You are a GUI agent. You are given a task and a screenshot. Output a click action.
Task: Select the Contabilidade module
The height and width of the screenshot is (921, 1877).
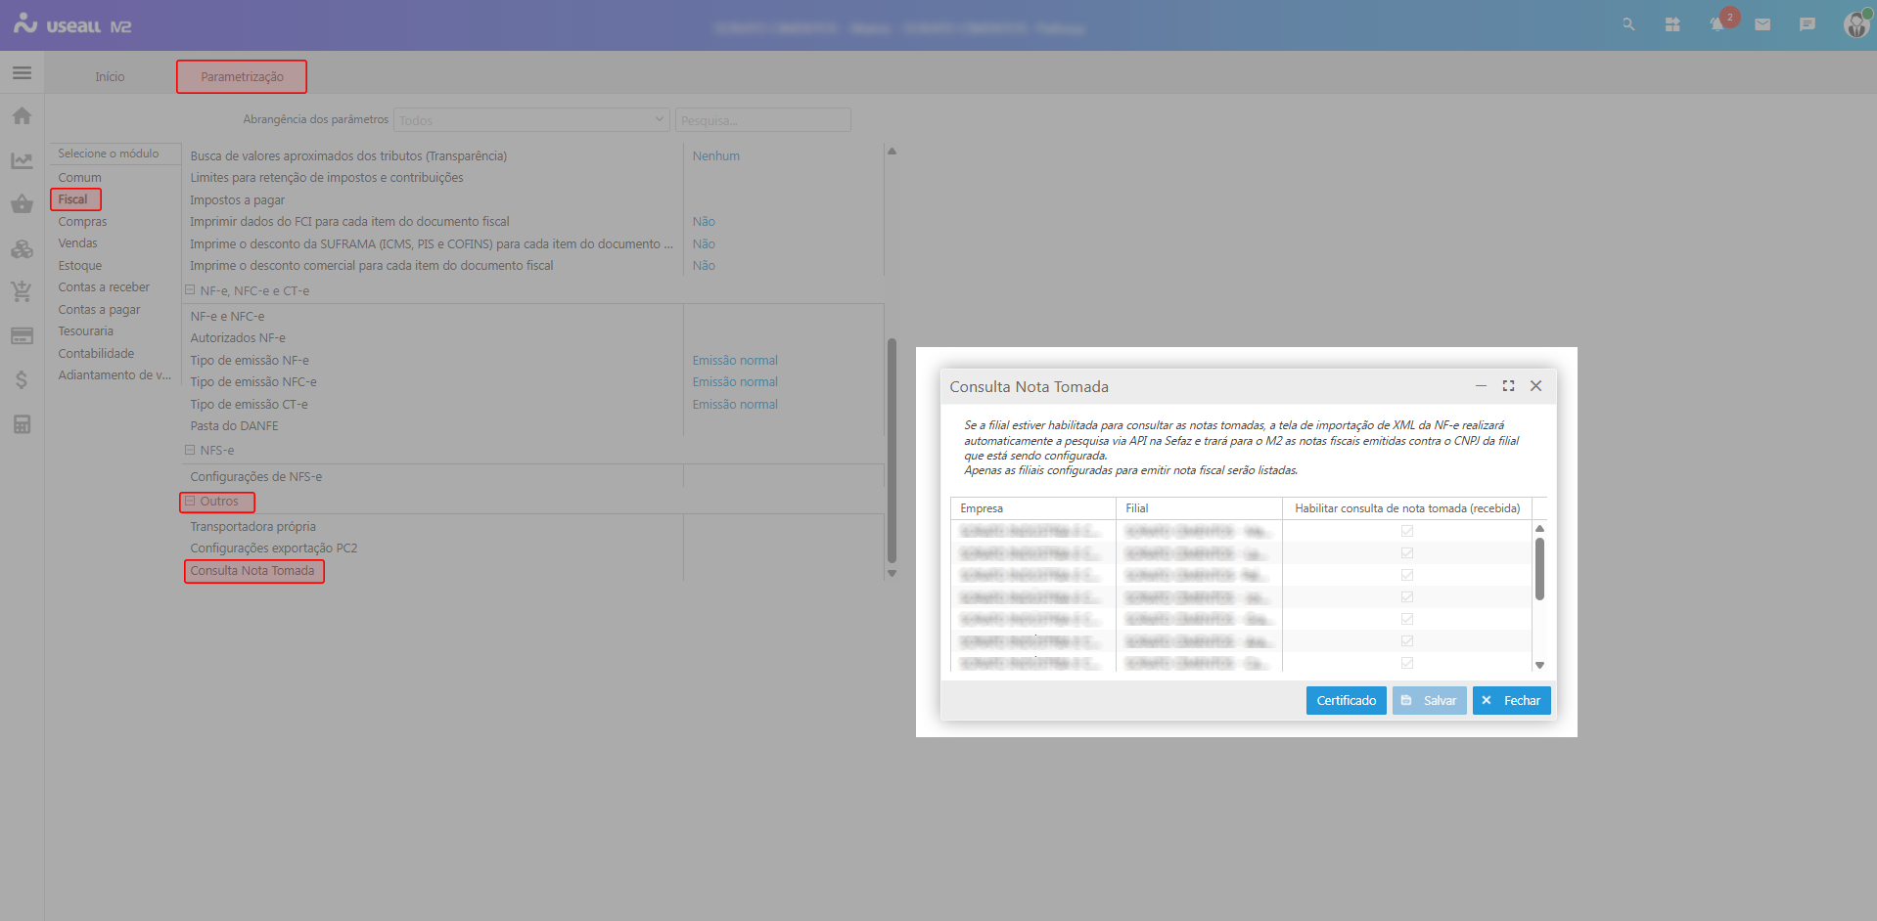[x=96, y=354]
